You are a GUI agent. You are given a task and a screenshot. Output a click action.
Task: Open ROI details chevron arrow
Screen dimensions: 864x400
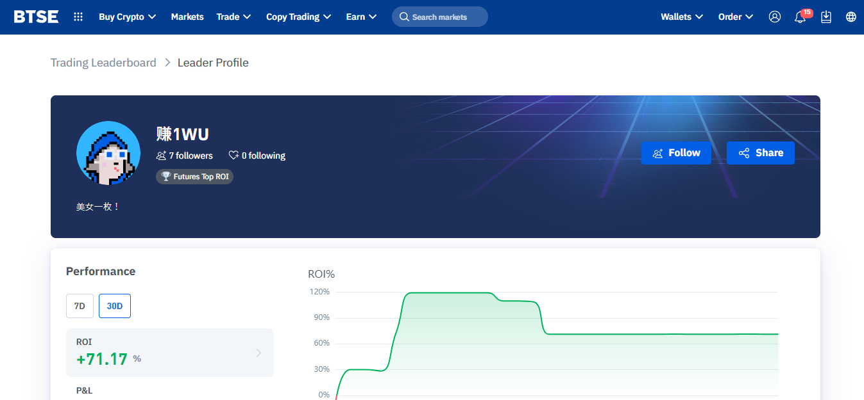point(258,353)
